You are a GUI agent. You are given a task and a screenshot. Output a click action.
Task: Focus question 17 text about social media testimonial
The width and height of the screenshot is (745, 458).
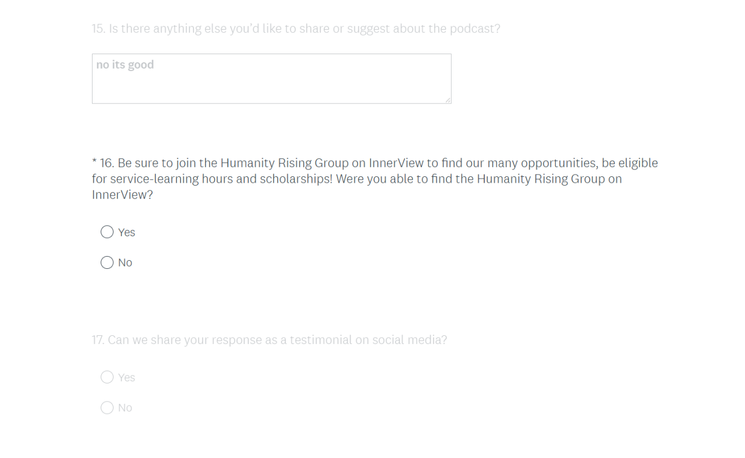pyautogui.click(x=277, y=340)
